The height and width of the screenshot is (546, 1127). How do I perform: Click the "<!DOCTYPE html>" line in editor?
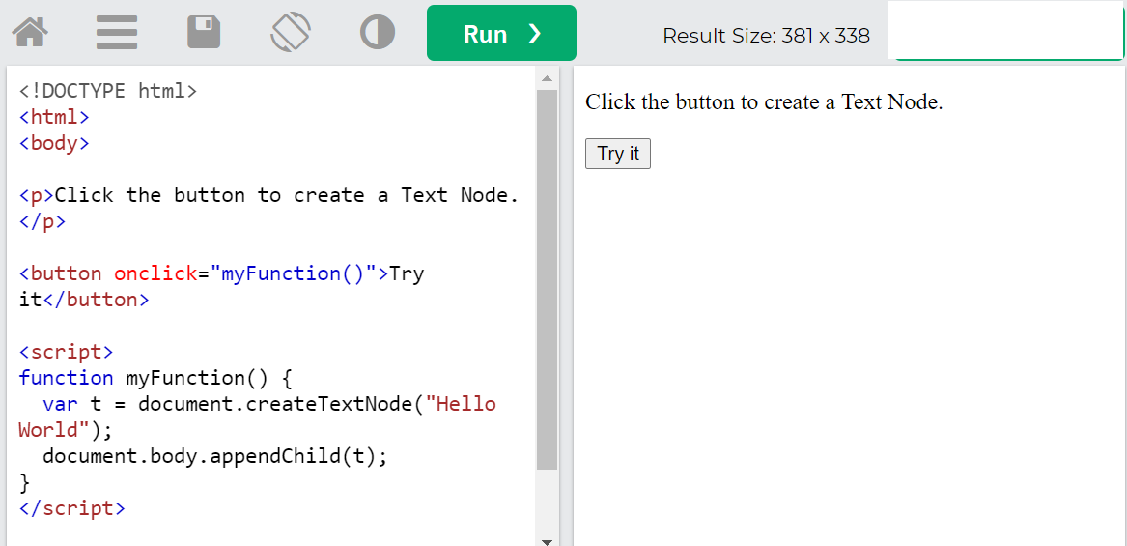107,92
